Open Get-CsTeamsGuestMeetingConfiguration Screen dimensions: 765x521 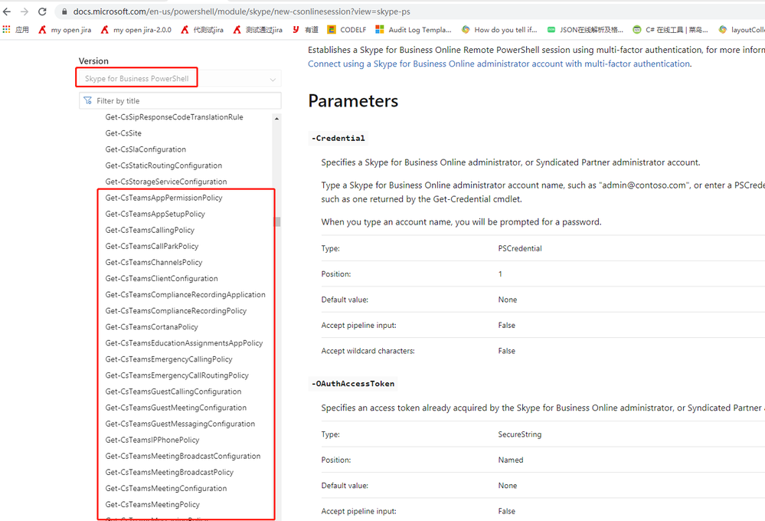click(176, 408)
